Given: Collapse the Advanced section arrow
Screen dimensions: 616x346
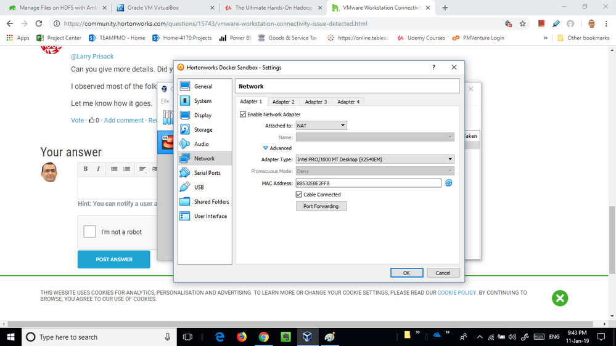Looking at the screenshot, I should coord(266,148).
